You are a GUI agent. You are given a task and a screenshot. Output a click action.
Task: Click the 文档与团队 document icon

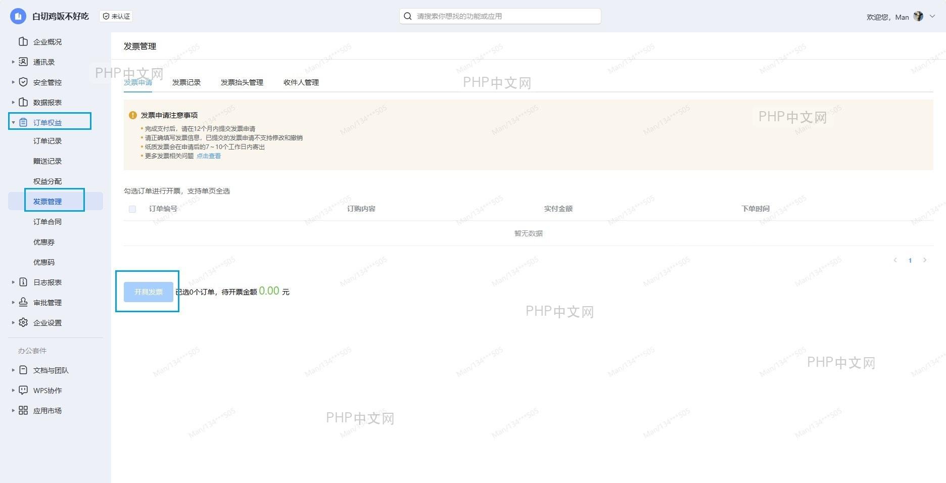[x=23, y=370]
